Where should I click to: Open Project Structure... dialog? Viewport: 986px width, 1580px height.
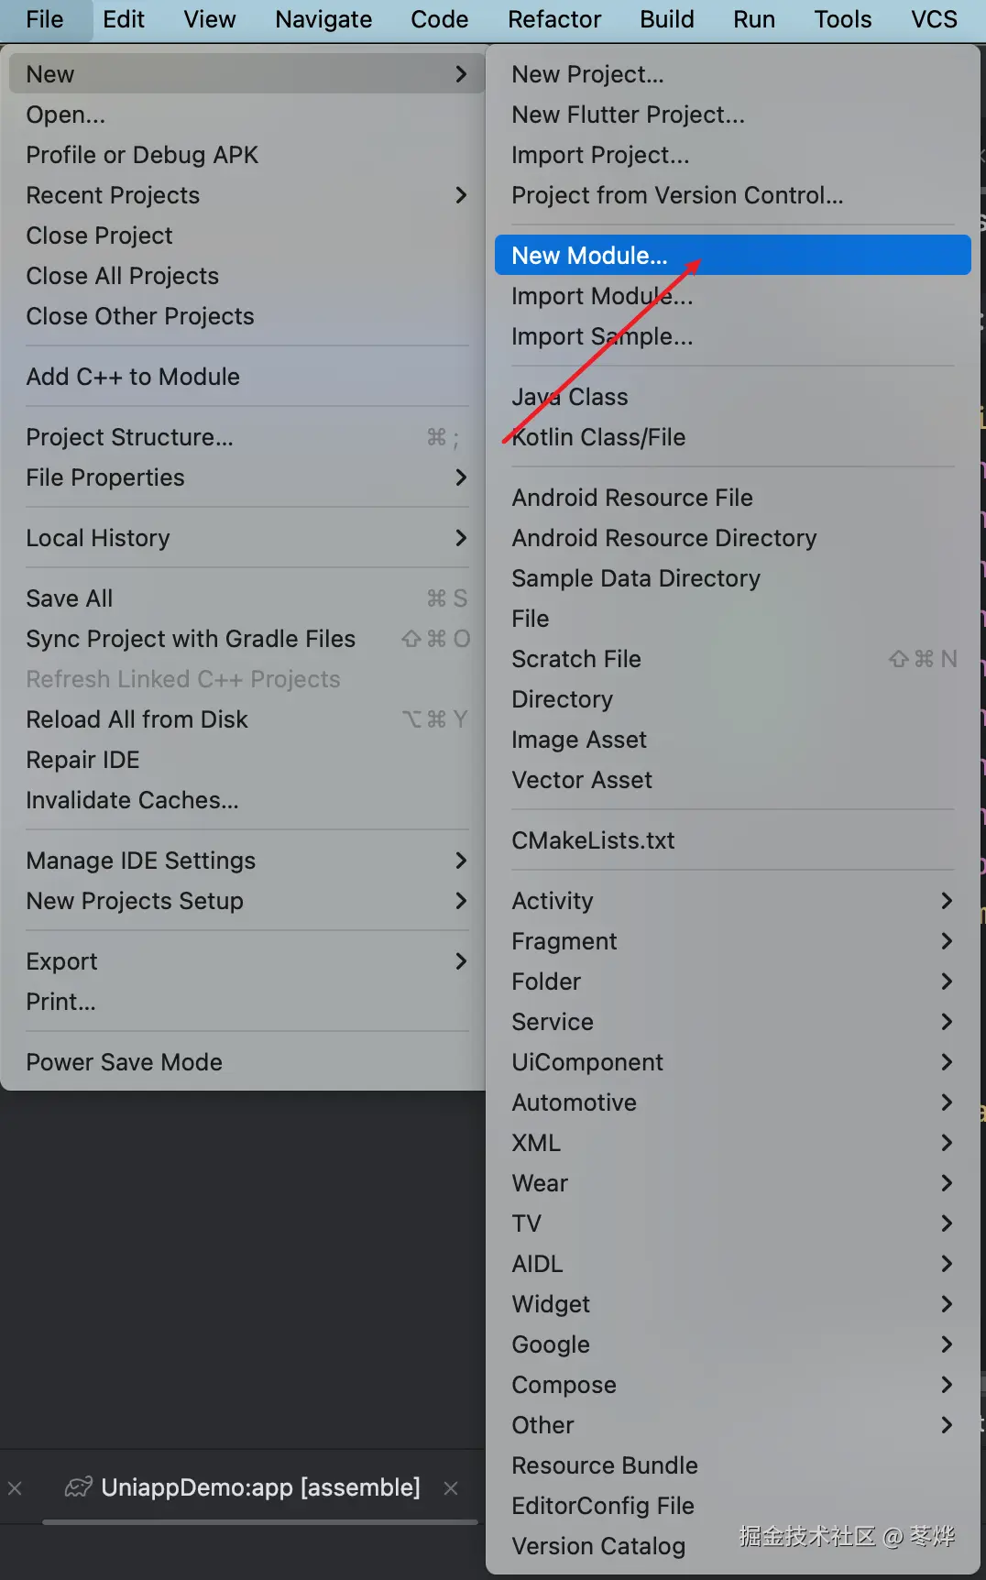(130, 437)
